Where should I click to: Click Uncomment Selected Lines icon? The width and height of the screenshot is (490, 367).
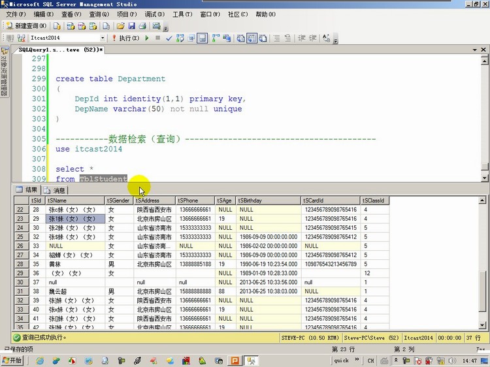pos(287,38)
